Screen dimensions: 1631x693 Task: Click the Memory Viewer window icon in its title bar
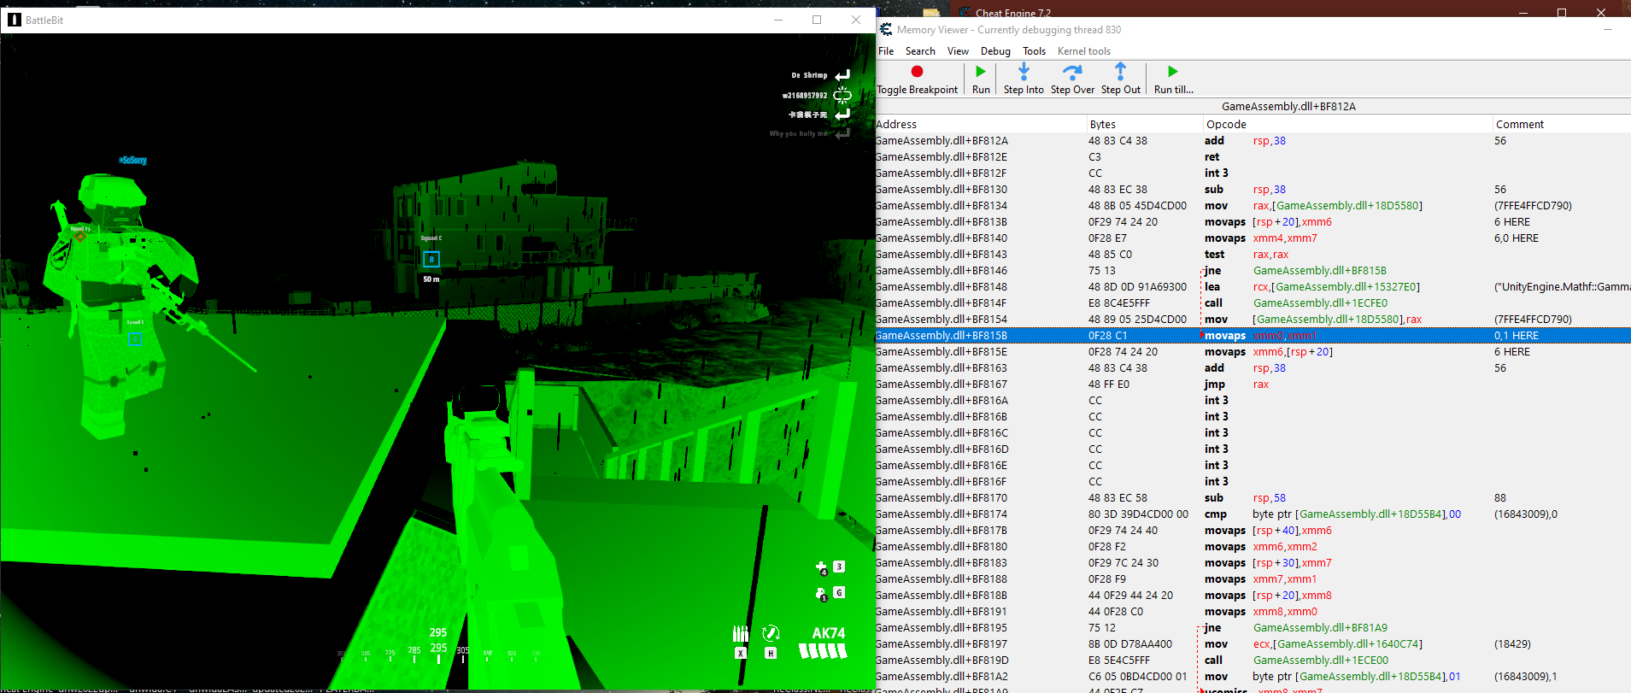coord(886,29)
